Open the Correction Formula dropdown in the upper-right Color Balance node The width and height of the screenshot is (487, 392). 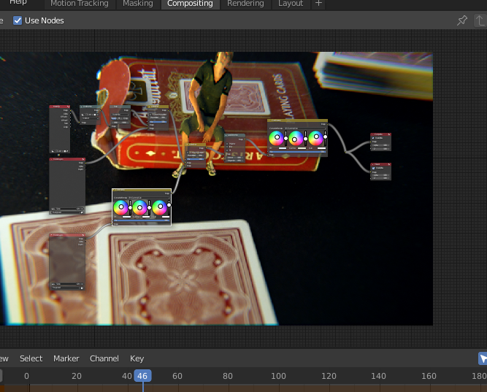click(306, 128)
